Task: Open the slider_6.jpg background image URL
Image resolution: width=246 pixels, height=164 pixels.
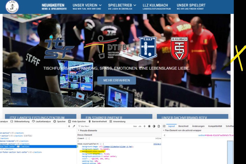Action: (118, 146)
